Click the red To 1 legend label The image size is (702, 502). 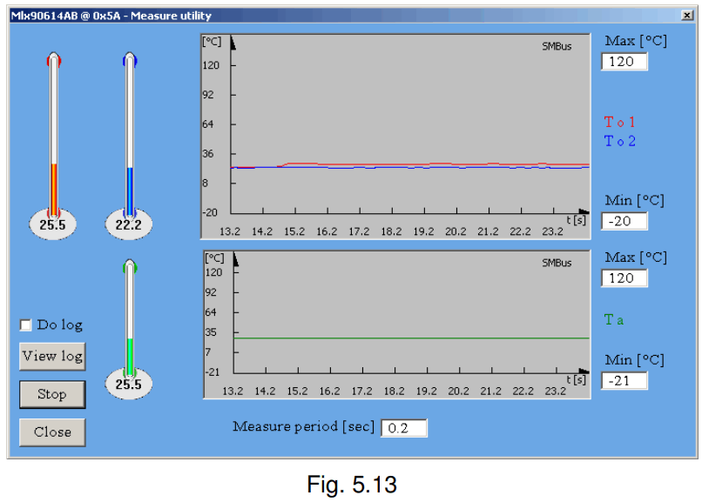pyautogui.click(x=619, y=122)
